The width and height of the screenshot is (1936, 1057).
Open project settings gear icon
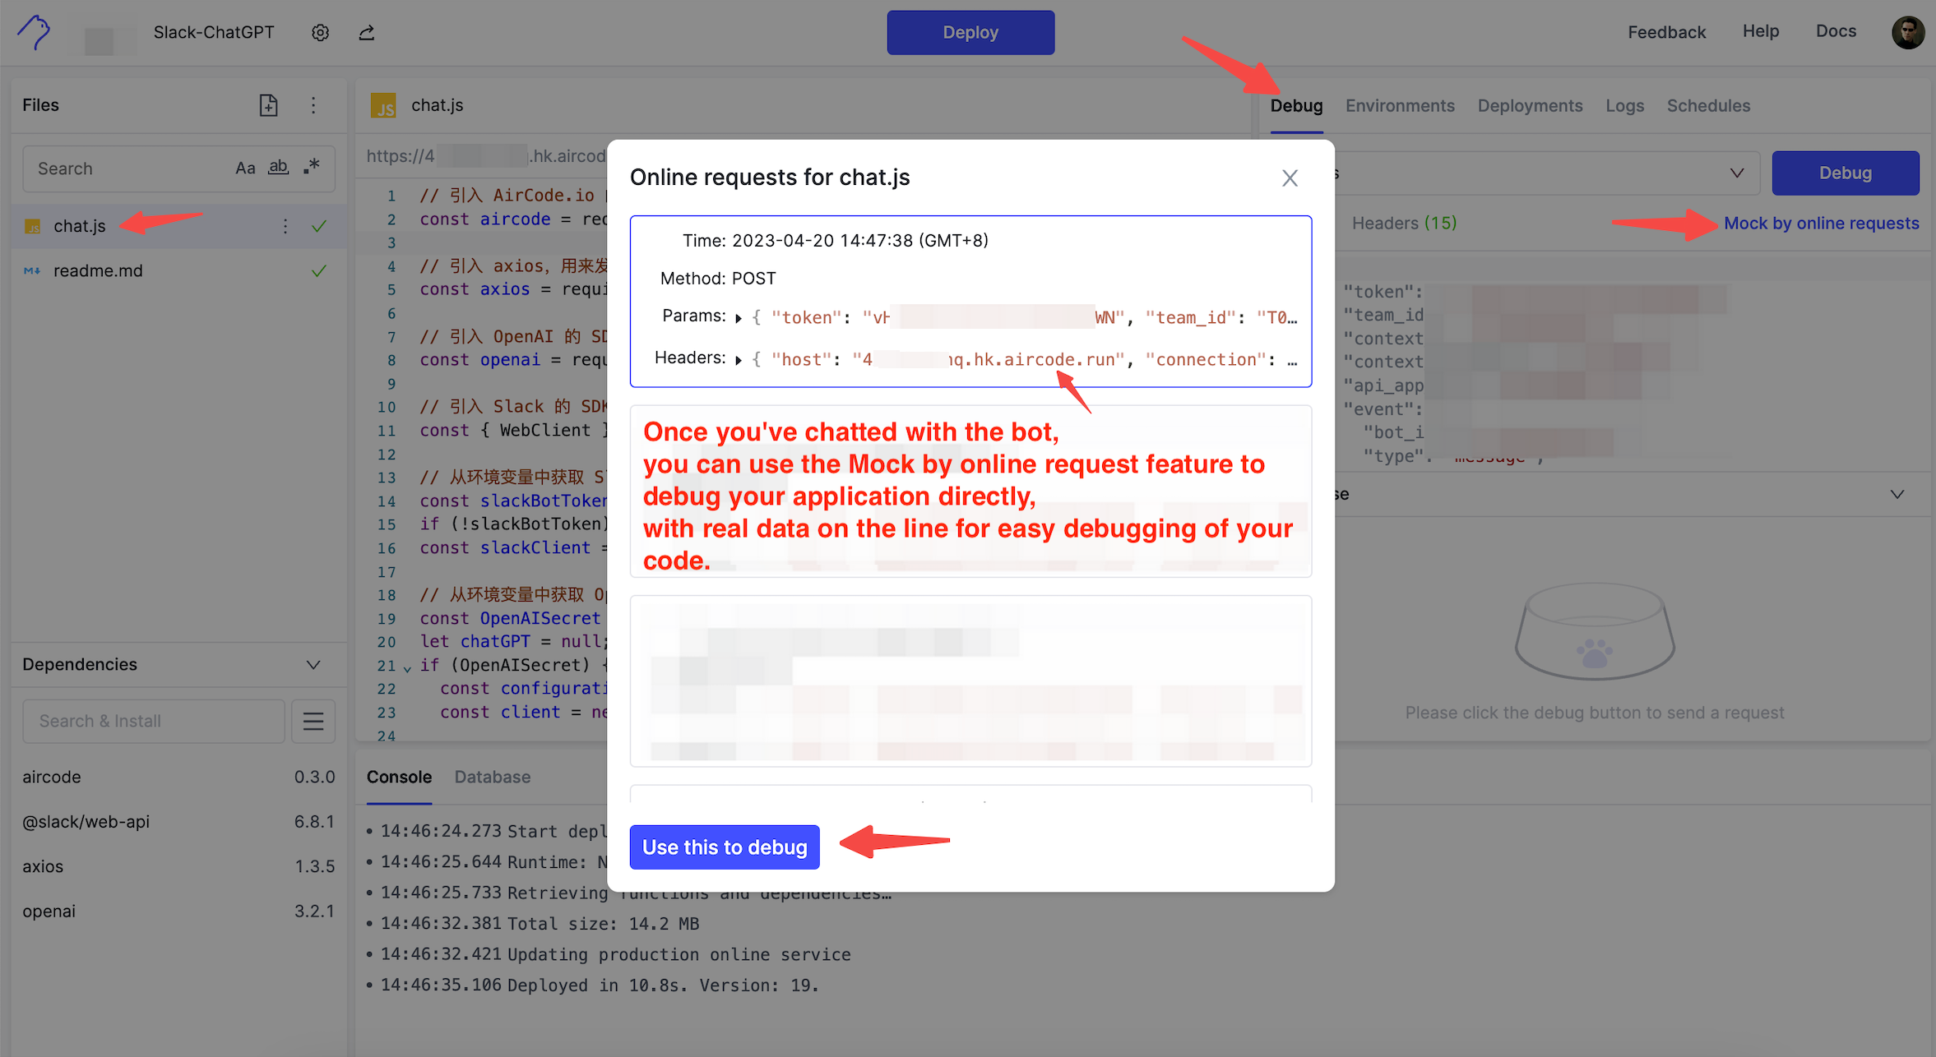click(321, 32)
